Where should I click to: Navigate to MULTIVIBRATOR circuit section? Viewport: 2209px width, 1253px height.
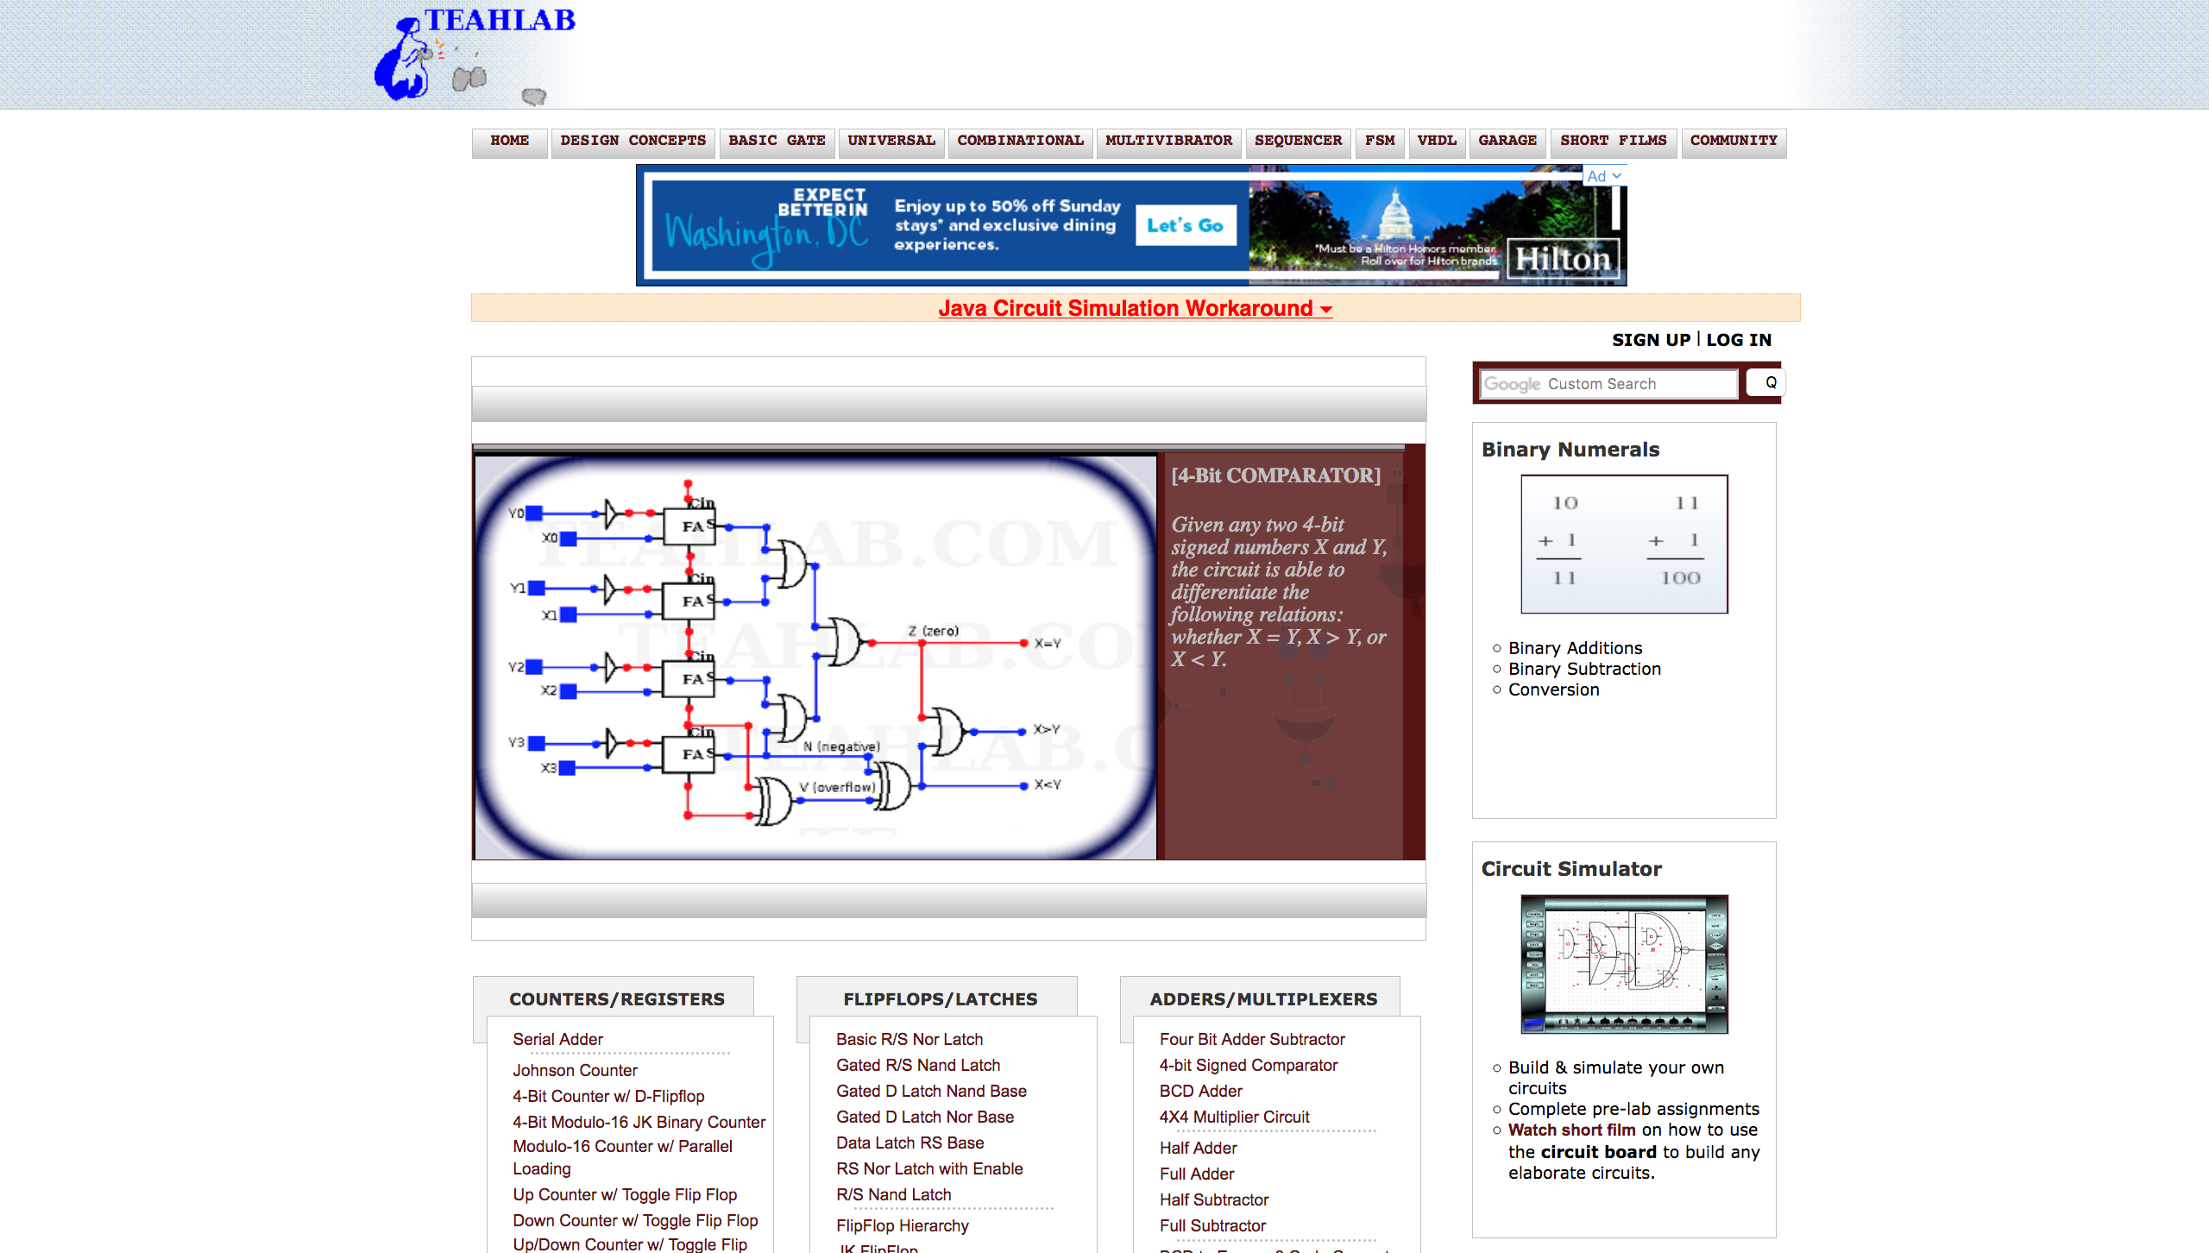(1167, 140)
